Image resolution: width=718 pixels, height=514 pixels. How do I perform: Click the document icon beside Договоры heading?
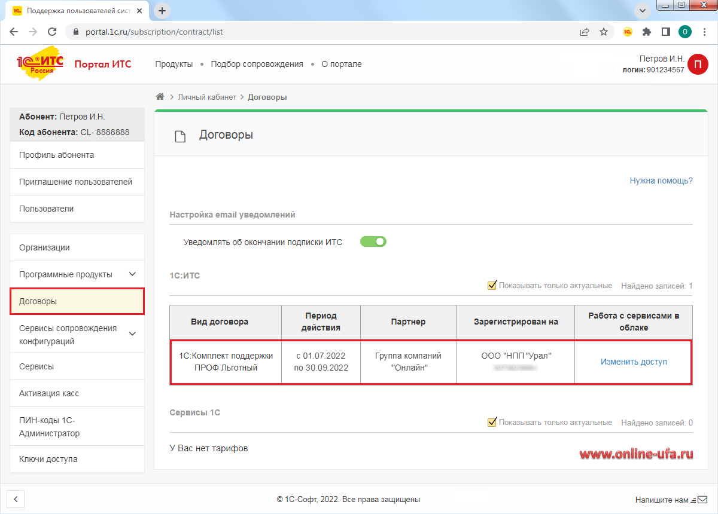180,136
